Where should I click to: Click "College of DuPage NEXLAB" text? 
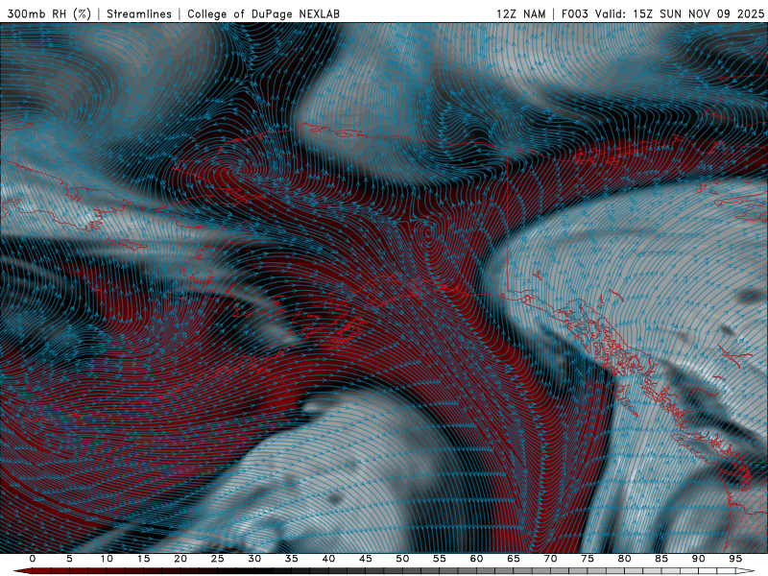[263, 13]
